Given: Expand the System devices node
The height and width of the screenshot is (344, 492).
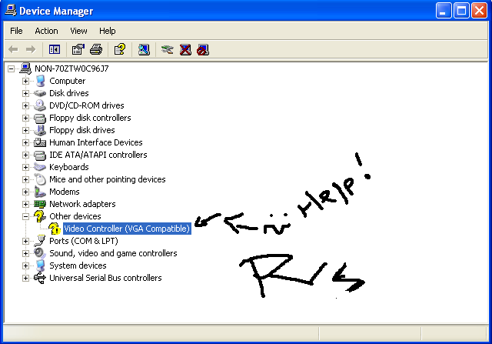Looking at the screenshot, I should tap(25, 266).
